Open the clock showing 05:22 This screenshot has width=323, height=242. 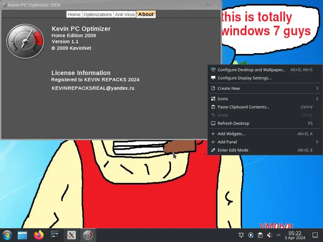(295, 235)
